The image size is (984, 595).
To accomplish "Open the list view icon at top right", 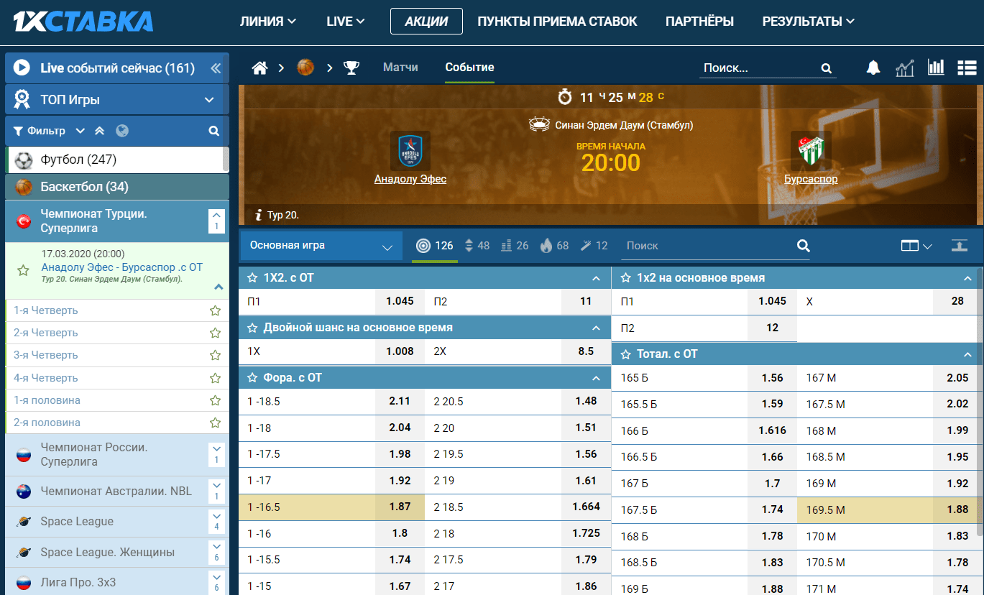I will (967, 68).
